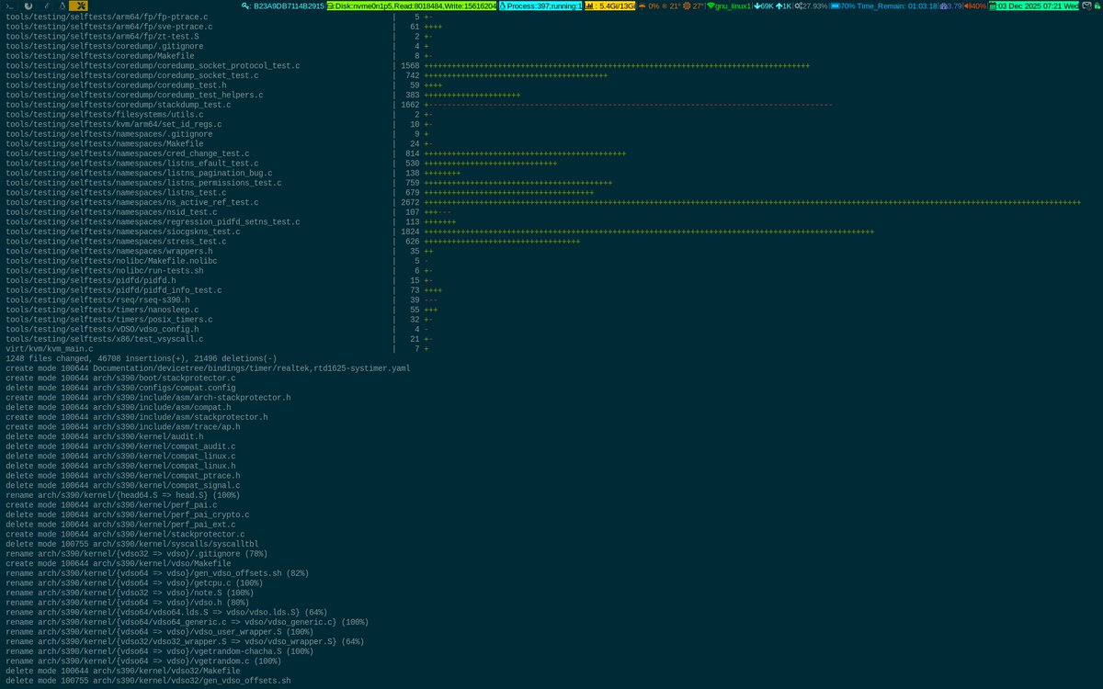The width and height of the screenshot is (1103, 689).
Task: Click the cred_change_test.c 814 line
Action: click(x=315, y=153)
